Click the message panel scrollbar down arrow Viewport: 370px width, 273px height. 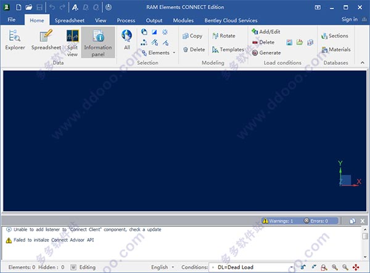coord(365,257)
